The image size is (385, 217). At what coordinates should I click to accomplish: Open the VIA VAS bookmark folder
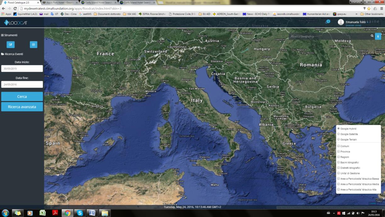click(x=130, y=14)
